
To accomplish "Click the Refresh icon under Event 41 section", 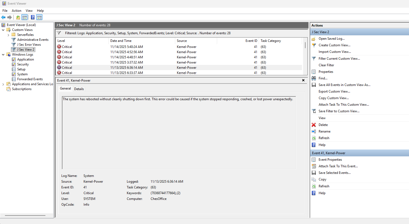I will coord(314,186).
